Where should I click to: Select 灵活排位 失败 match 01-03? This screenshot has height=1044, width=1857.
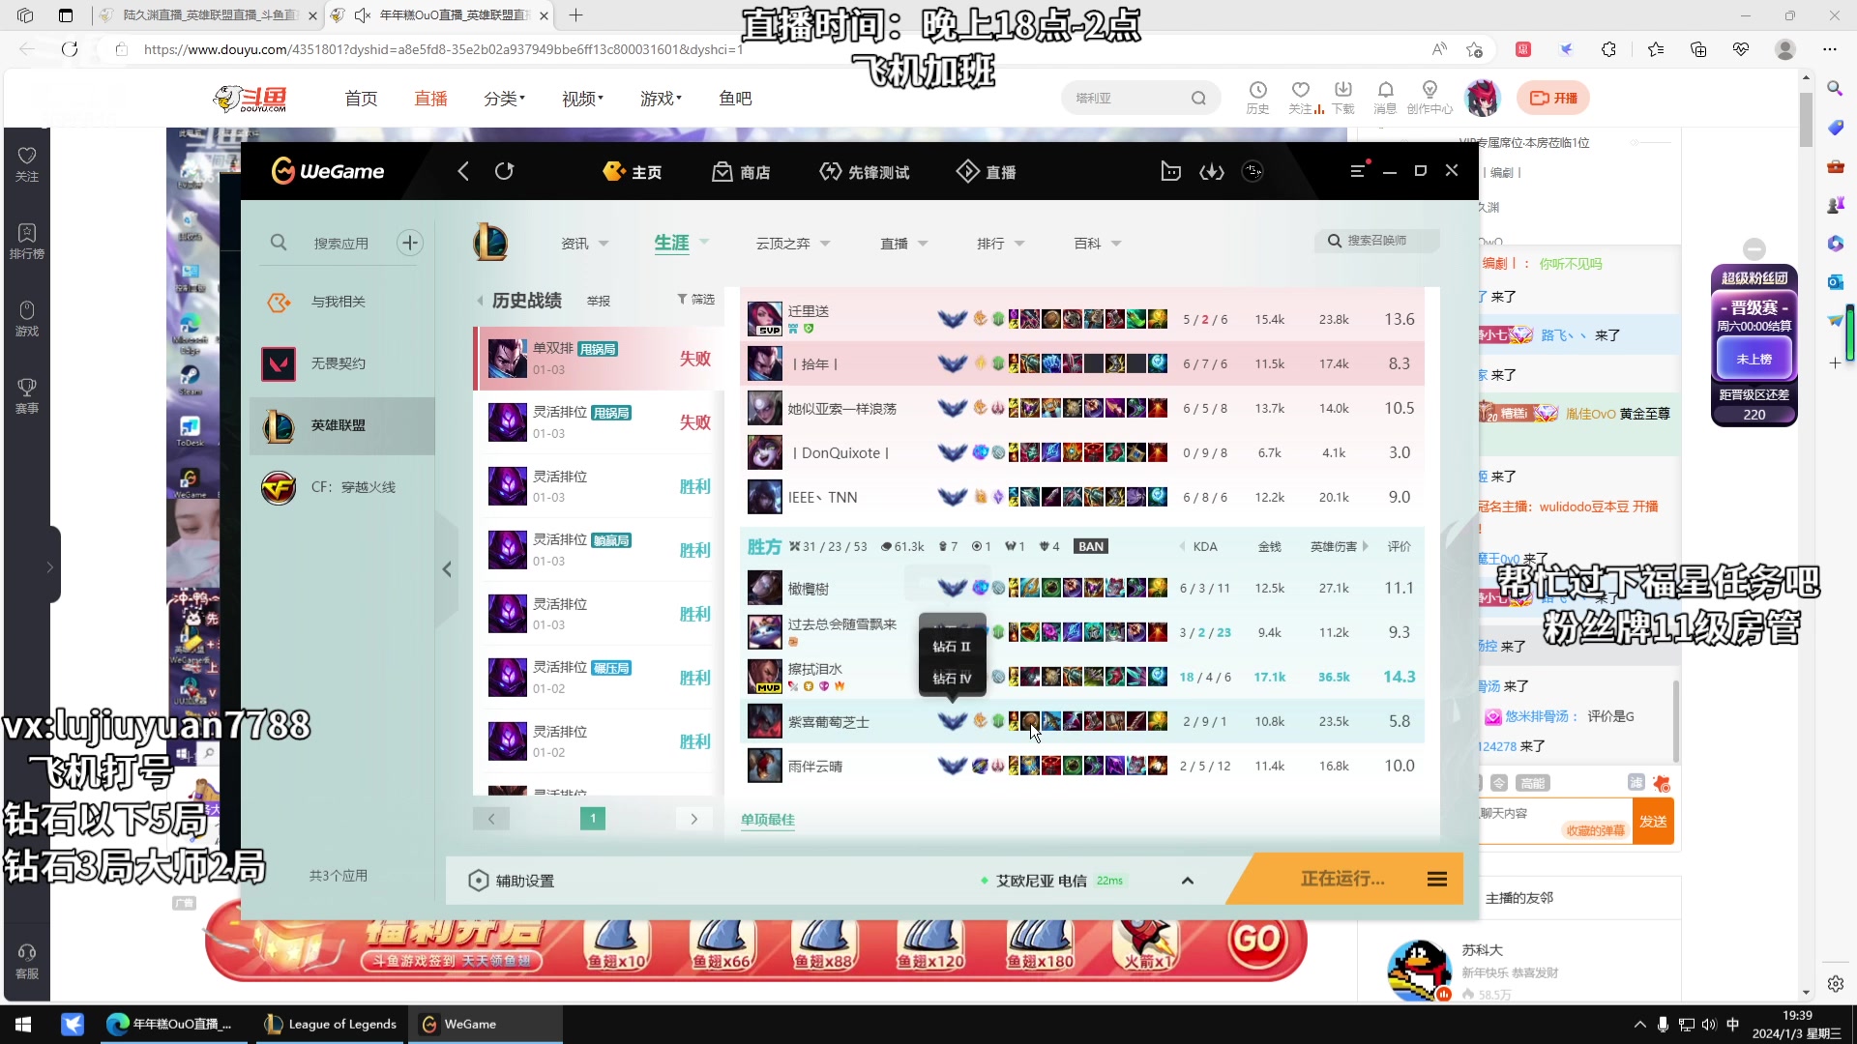[x=598, y=422]
